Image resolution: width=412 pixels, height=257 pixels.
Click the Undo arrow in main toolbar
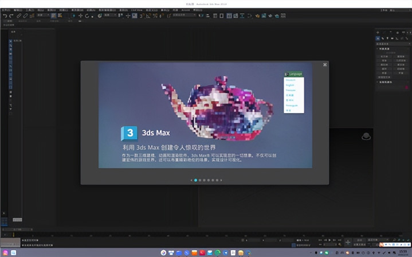click(x=5, y=16)
